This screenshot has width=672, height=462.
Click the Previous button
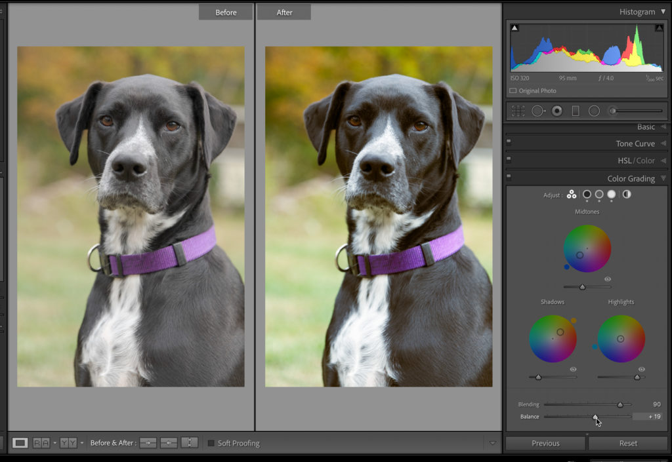point(545,443)
